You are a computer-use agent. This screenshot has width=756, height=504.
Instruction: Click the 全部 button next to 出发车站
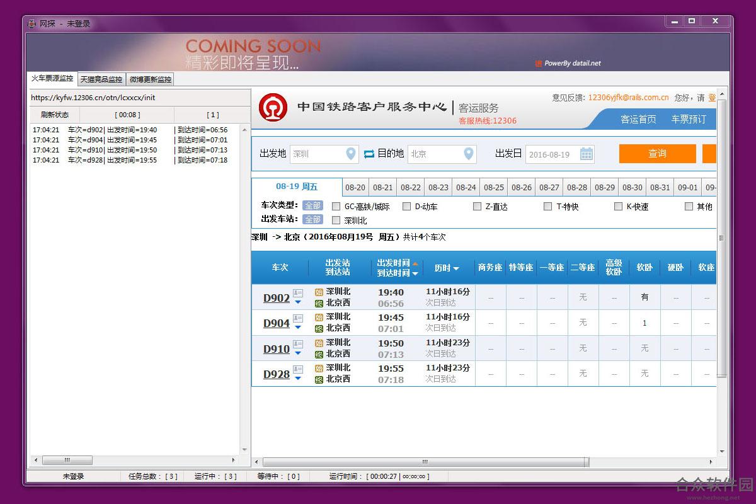coord(312,220)
